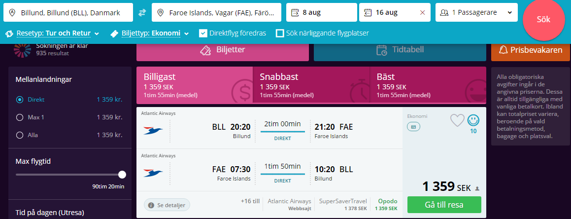Image resolution: width=571 pixels, height=219 pixels.
Task: Click the outbound Atlantic Airways logo
Action: click(x=153, y=130)
